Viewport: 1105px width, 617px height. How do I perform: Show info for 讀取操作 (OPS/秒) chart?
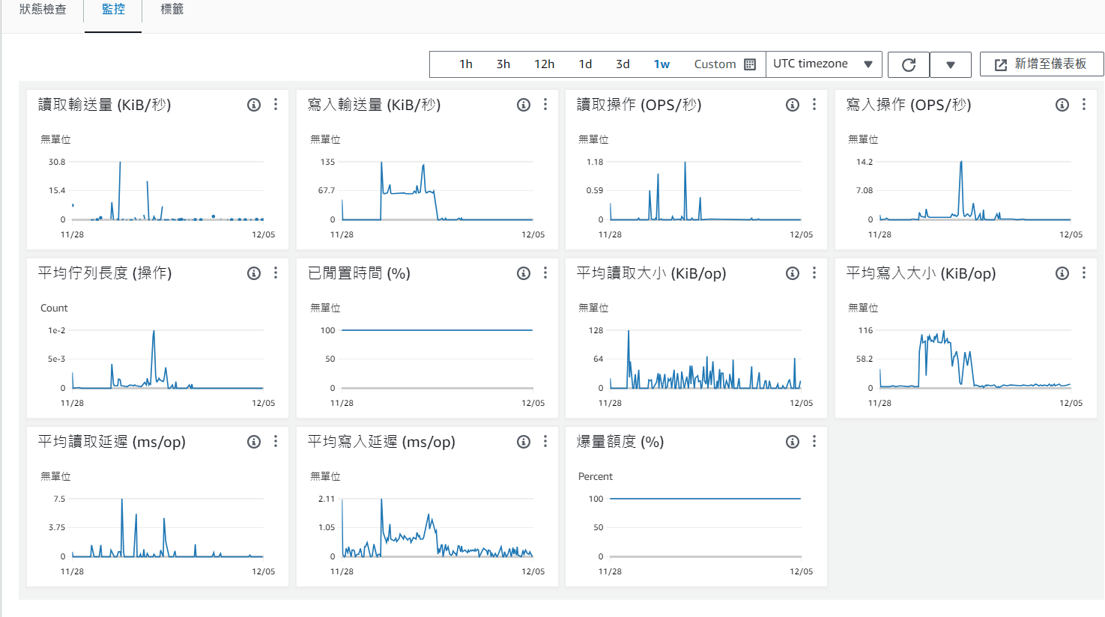793,105
